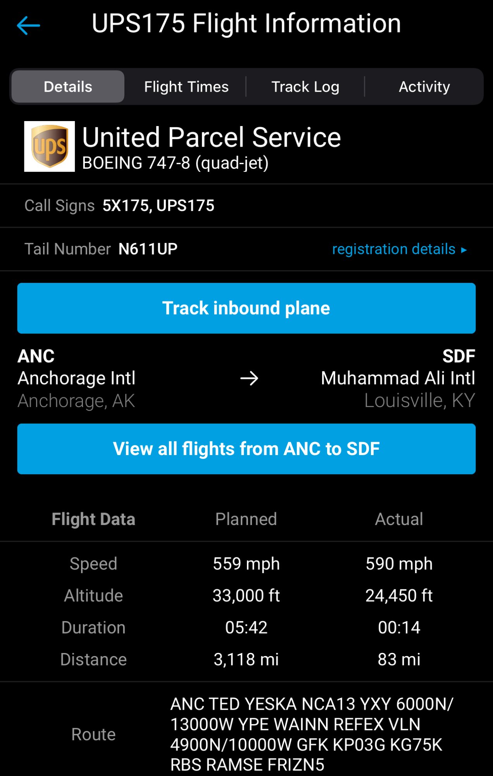Image resolution: width=493 pixels, height=776 pixels.
Task: Expand registration details arrow
Action: [x=464, y=250]
